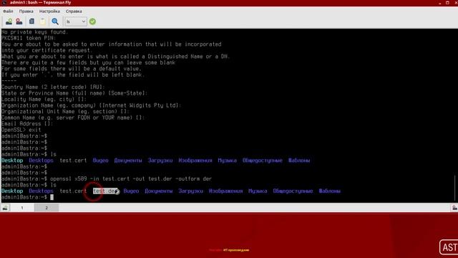Click the new session toolbar icon
Viewport: 458px width, 258px height.
[9, 21]
